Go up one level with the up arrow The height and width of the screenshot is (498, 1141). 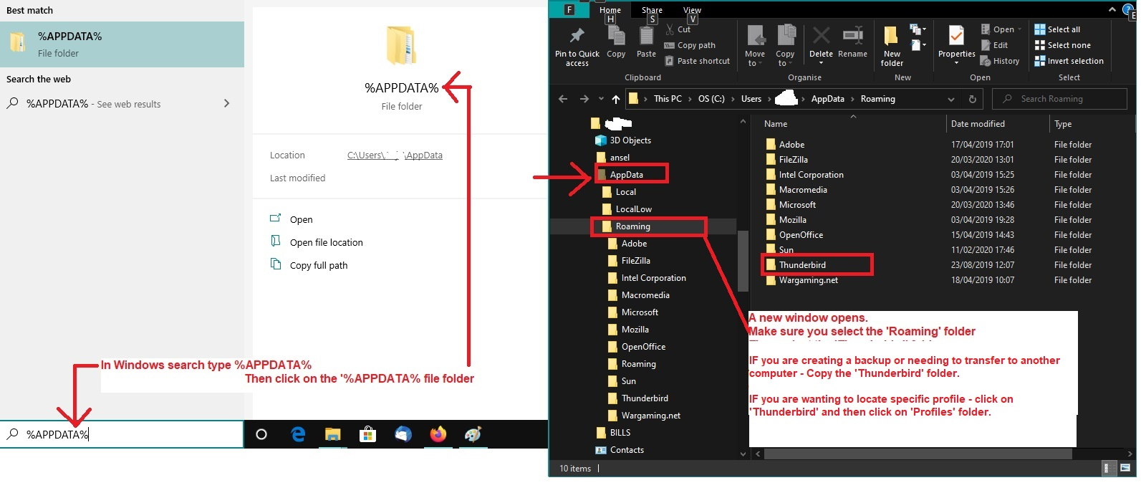tap(616, 100)
